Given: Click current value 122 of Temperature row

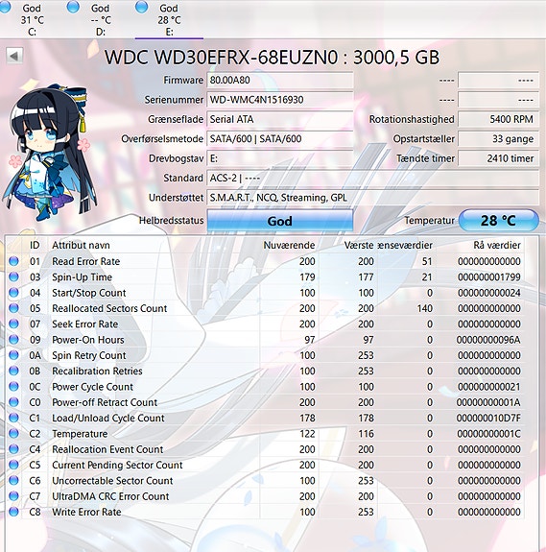Looking at the screenshot, I should coord(307,434).
